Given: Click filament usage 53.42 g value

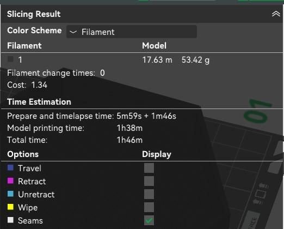Looking at the screenshot, I should click(x=195, y=60).
